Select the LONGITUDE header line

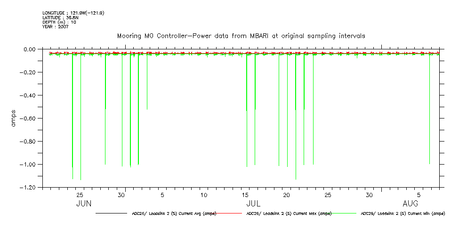[x=73, y=13]
